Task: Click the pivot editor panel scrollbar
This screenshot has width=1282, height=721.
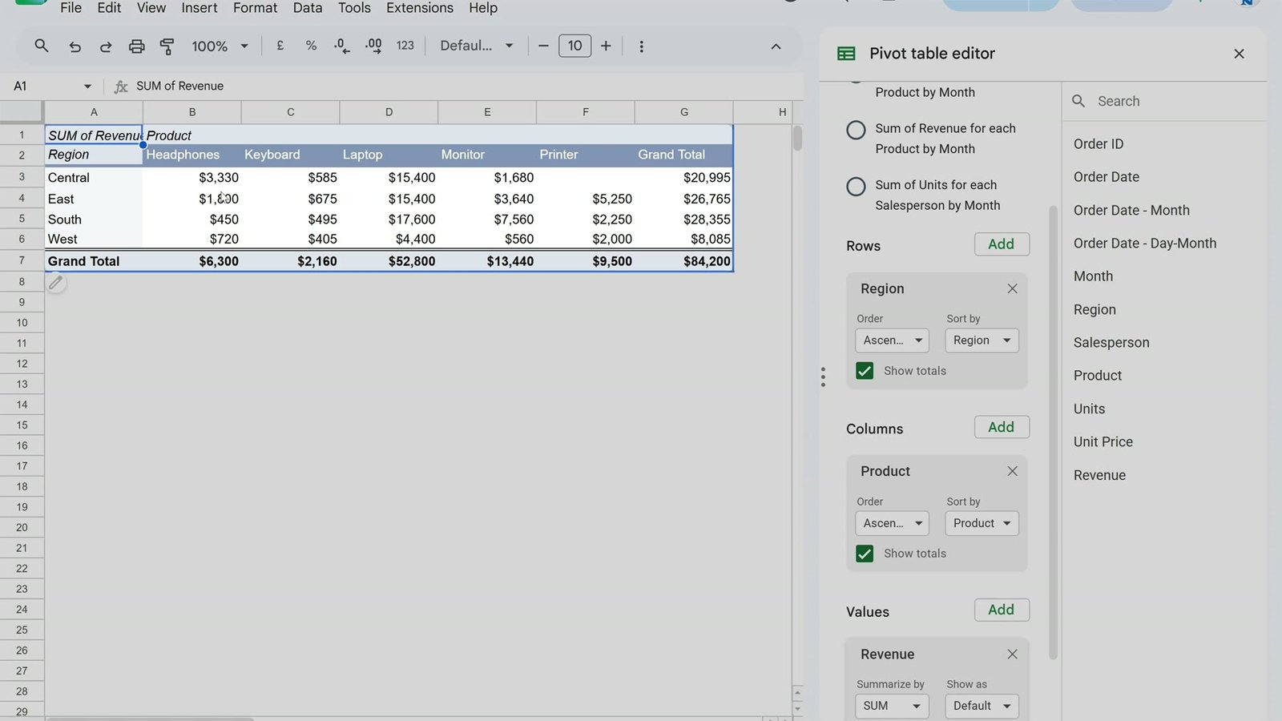Action: [x=1053, y=433]
